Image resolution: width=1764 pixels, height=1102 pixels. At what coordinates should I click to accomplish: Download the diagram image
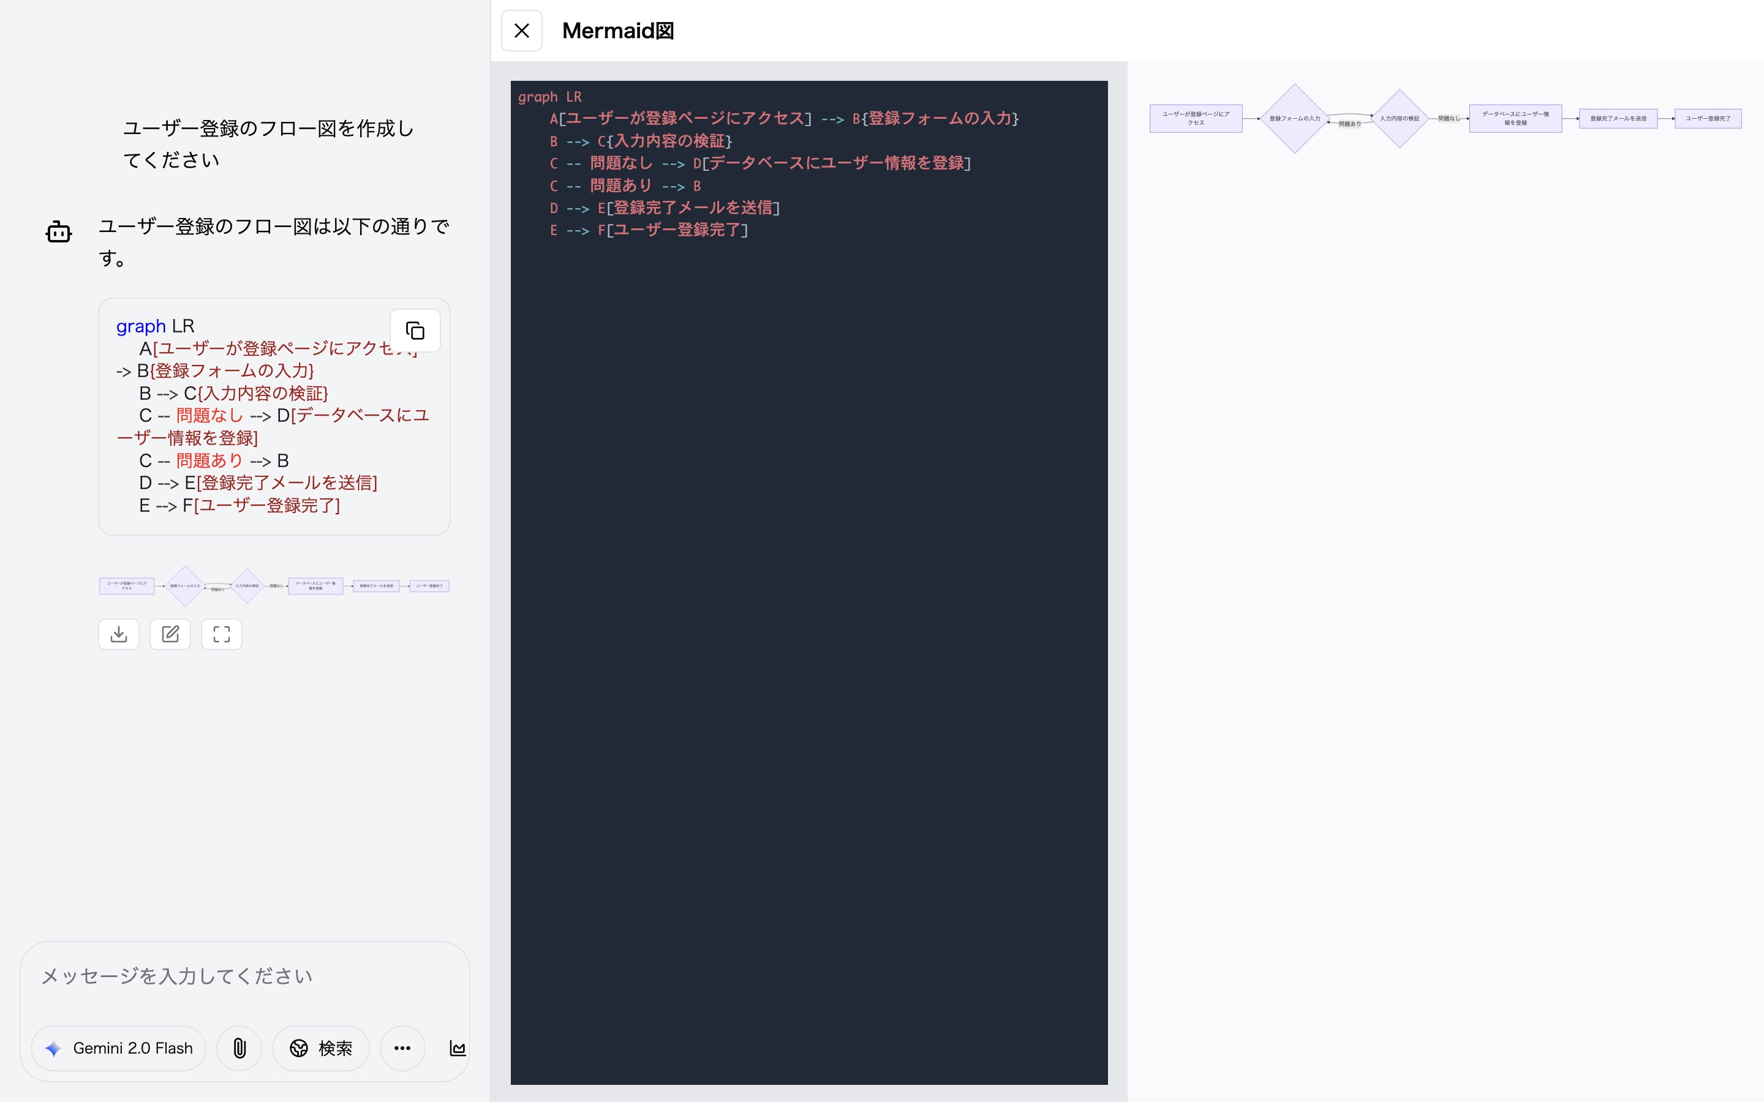119,634
